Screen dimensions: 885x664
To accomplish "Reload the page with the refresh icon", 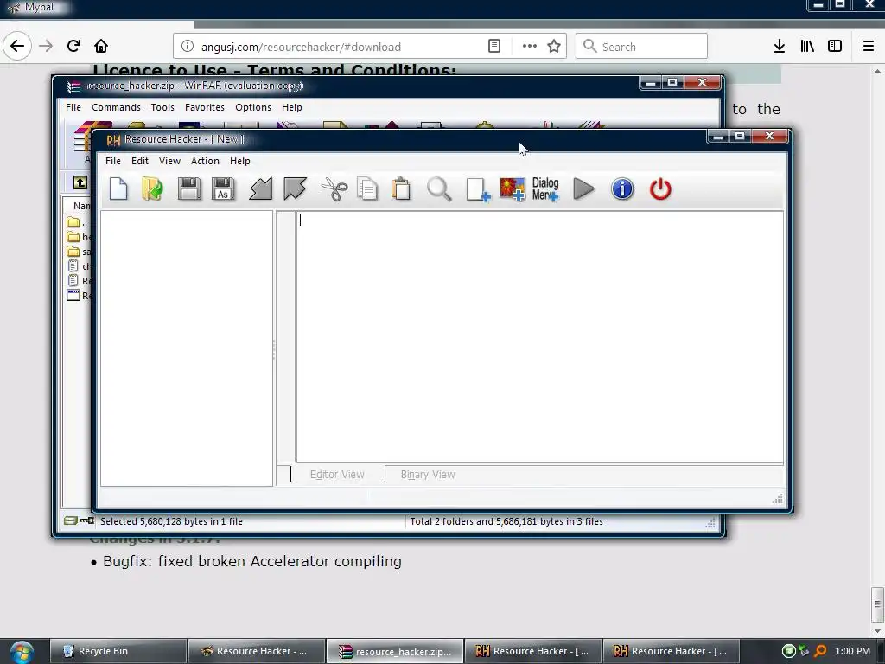I will coord(73,46).
